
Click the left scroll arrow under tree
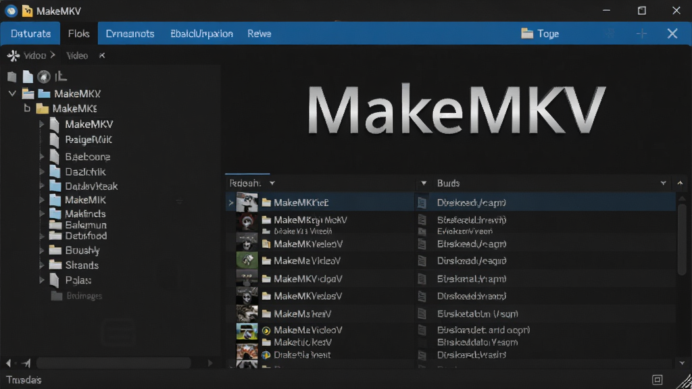pos(8,363)
